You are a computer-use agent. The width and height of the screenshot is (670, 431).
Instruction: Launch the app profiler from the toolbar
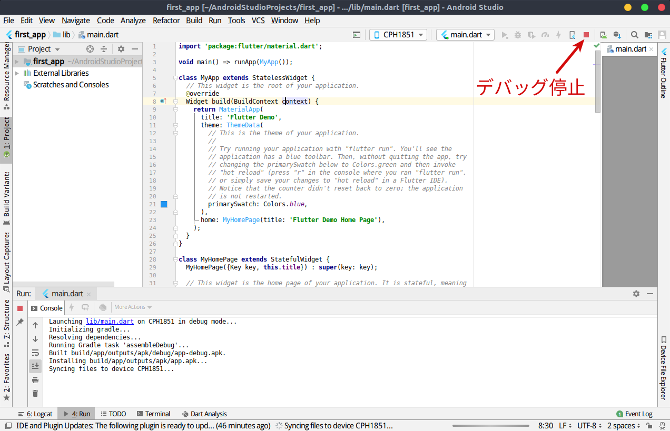point(545,35)
